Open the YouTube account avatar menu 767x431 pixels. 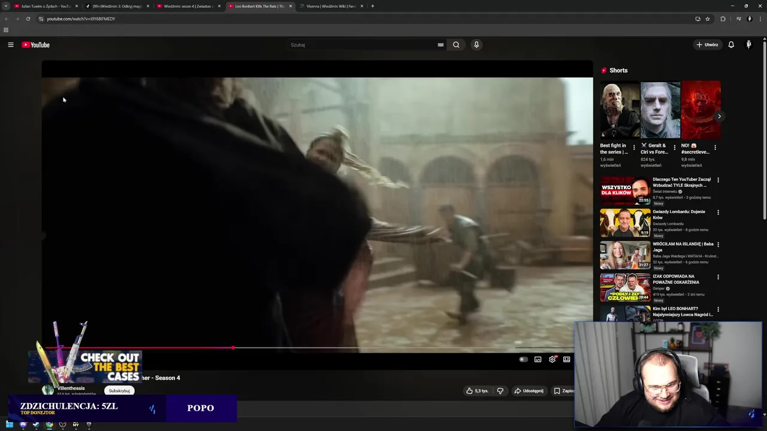(x=748, y=45)
